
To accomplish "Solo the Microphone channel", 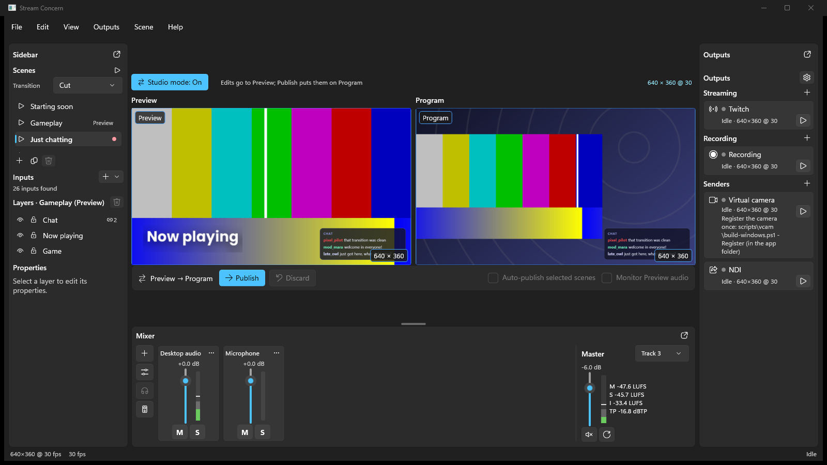I will pyautogui.click(x=263, y=432).
